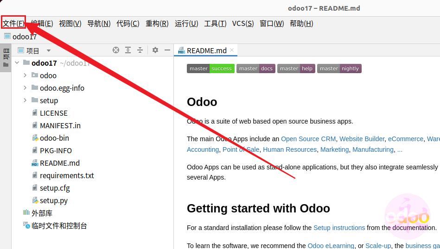Expand the setup folder
This screenshot has width=440, height=249.
(25, 100)
